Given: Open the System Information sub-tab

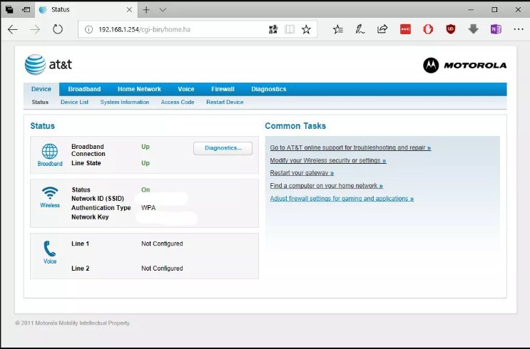Looking at the screenshot, I should point(124,102).
